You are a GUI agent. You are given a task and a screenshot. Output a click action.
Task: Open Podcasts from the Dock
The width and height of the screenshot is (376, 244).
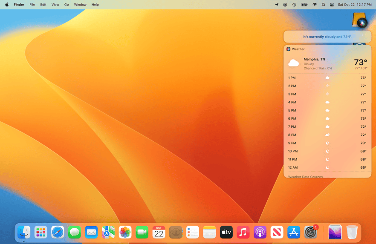(260, 232)
